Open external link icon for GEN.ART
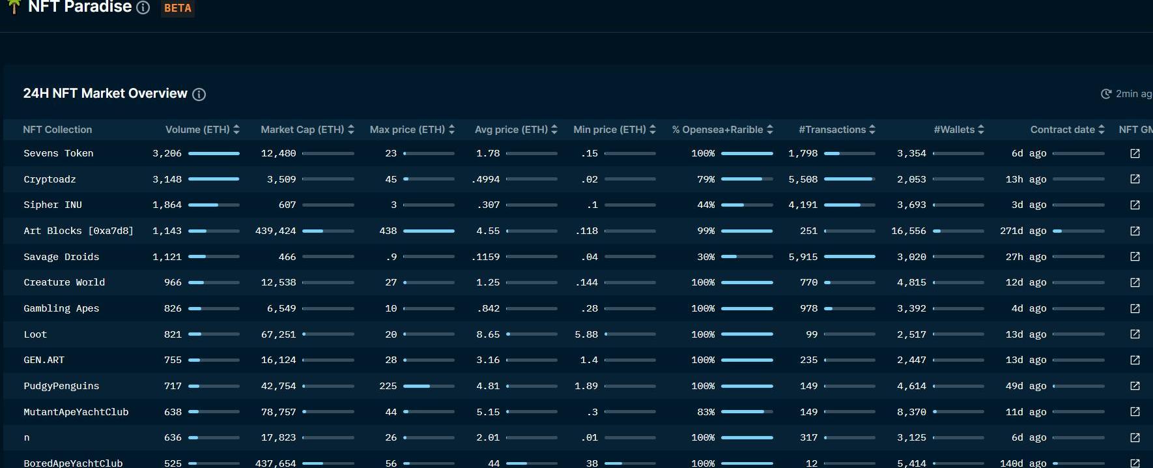1153x468 pixels. click(x=1135, y=360)
